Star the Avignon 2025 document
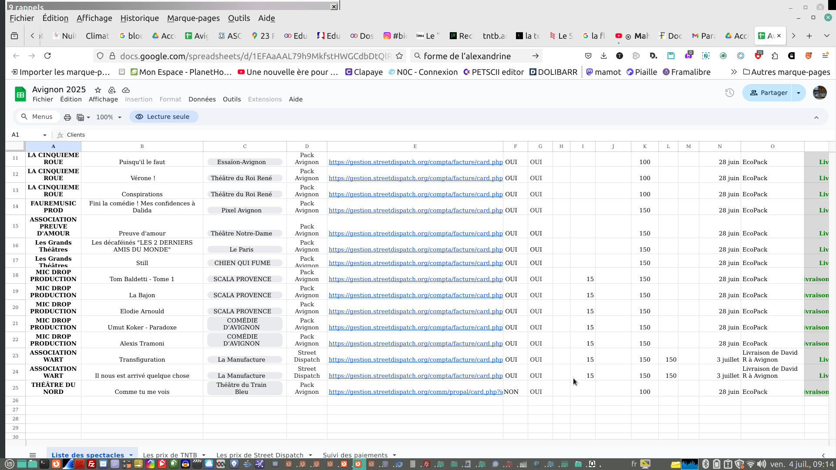836x470 pixels. click(98, 90)
